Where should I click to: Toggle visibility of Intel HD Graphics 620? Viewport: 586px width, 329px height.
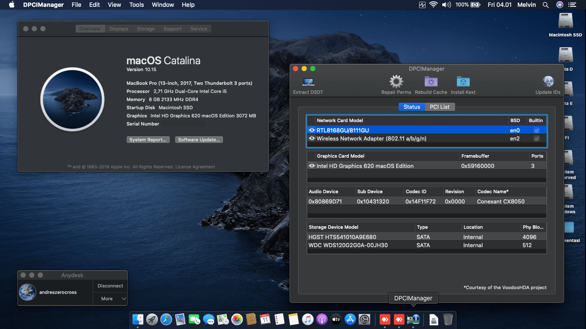click(312, 166)
